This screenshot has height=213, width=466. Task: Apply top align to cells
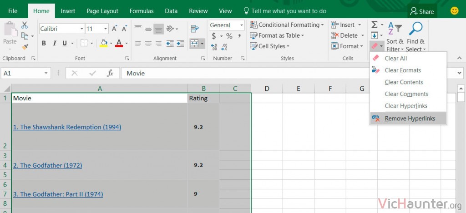[x=137, y=29]
